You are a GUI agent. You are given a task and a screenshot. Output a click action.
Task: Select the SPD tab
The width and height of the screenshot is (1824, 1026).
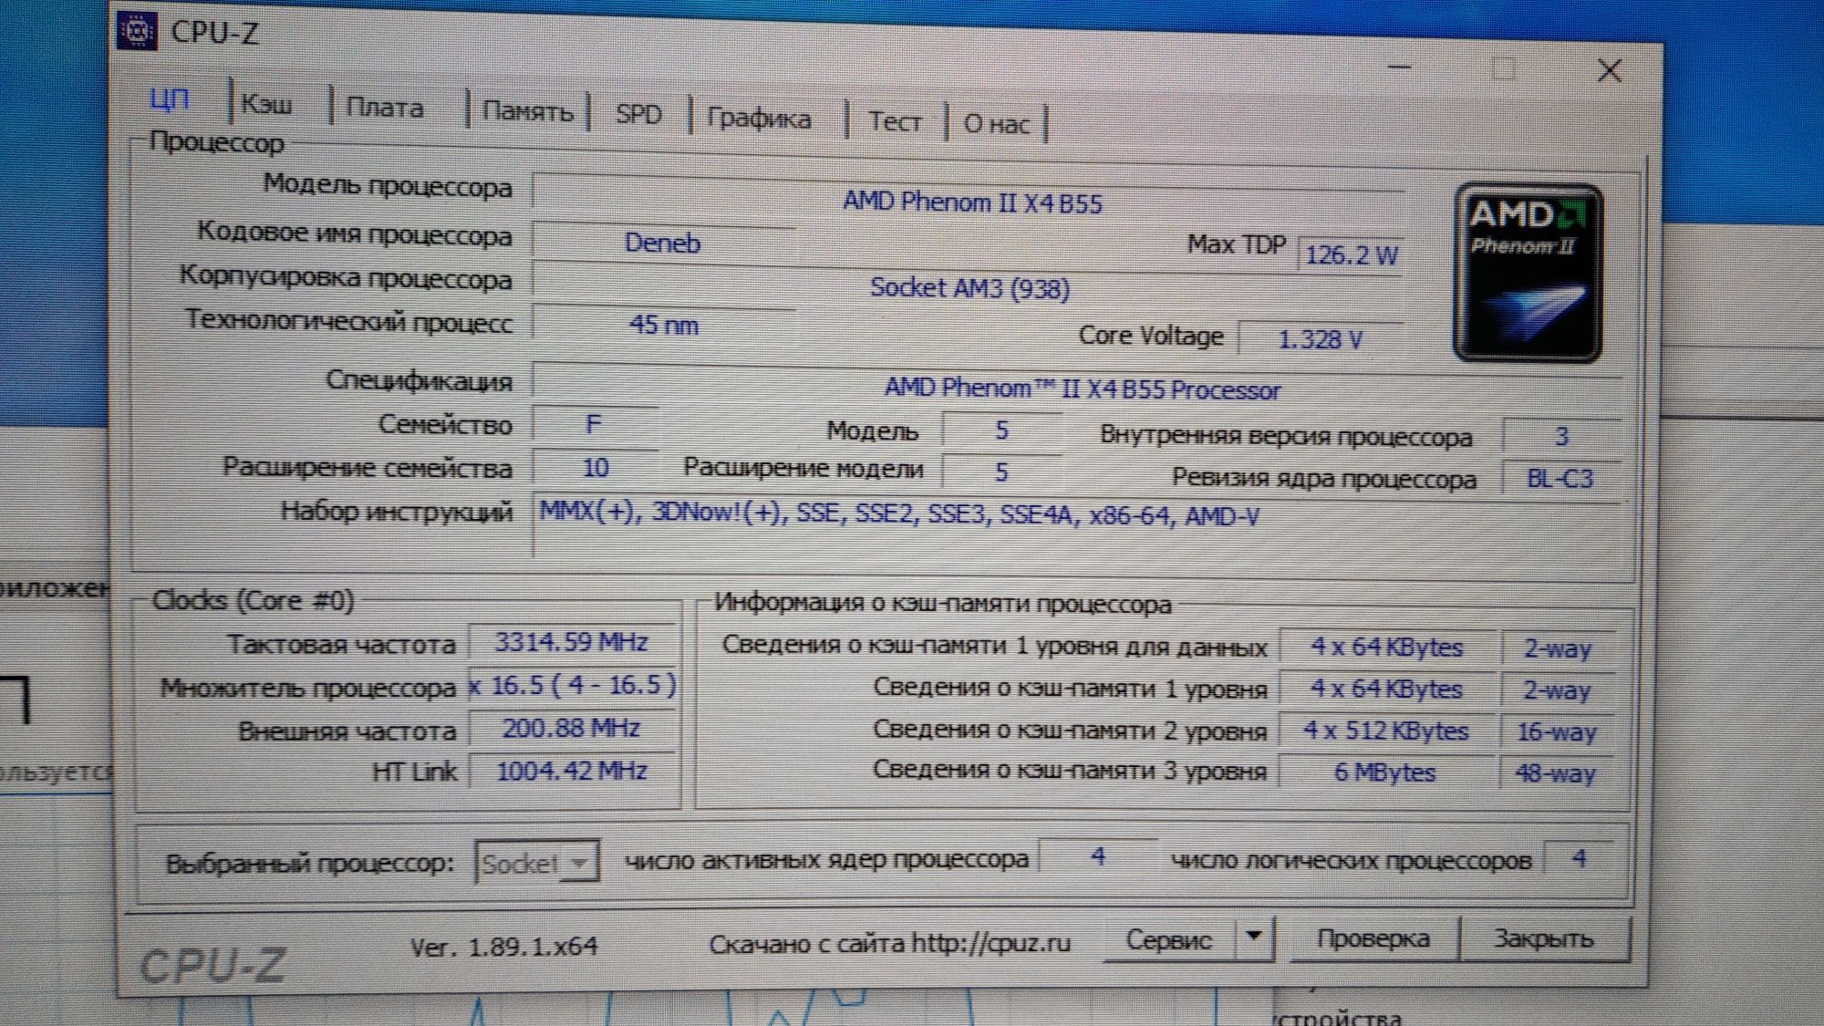coord(638,114)
